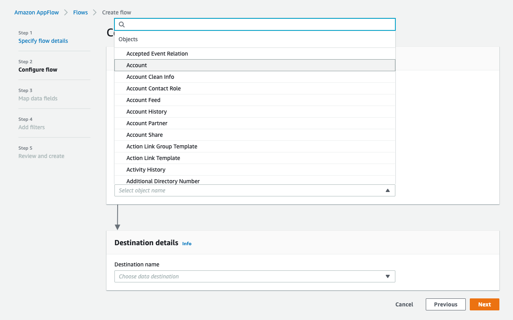This screenshot has height=320, width=513.
Task: Click the Cancel button
Action: 404,304
